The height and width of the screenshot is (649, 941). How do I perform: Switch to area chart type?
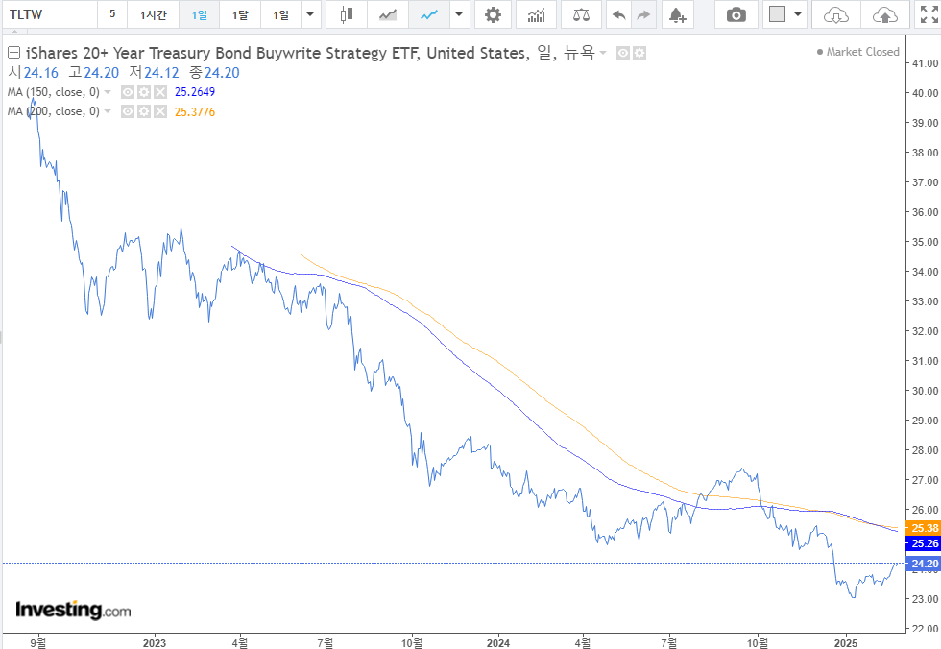(x=388, y=14)
